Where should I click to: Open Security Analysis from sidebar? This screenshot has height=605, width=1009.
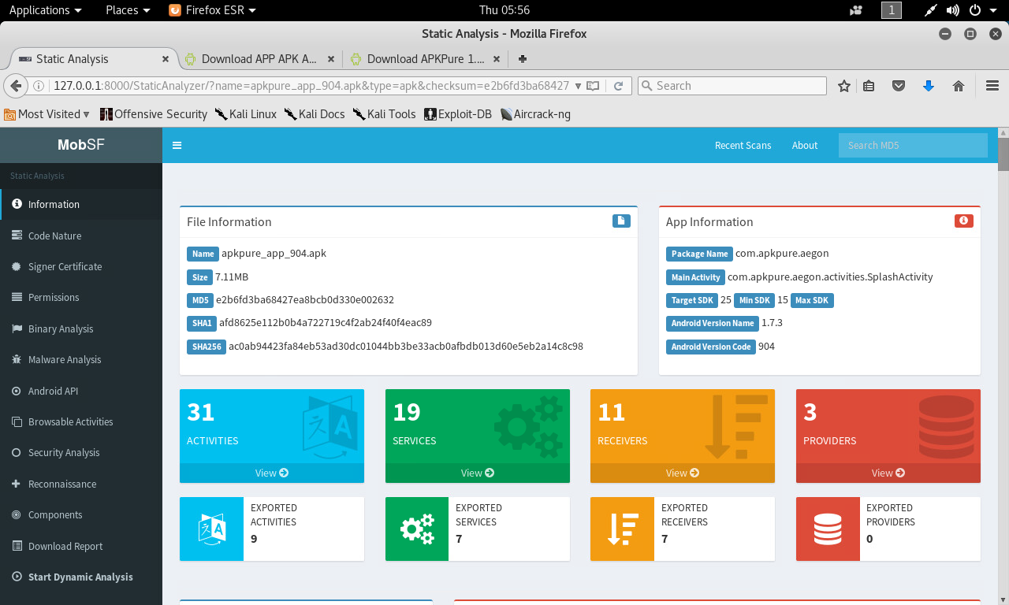click(x=81, y=452)
